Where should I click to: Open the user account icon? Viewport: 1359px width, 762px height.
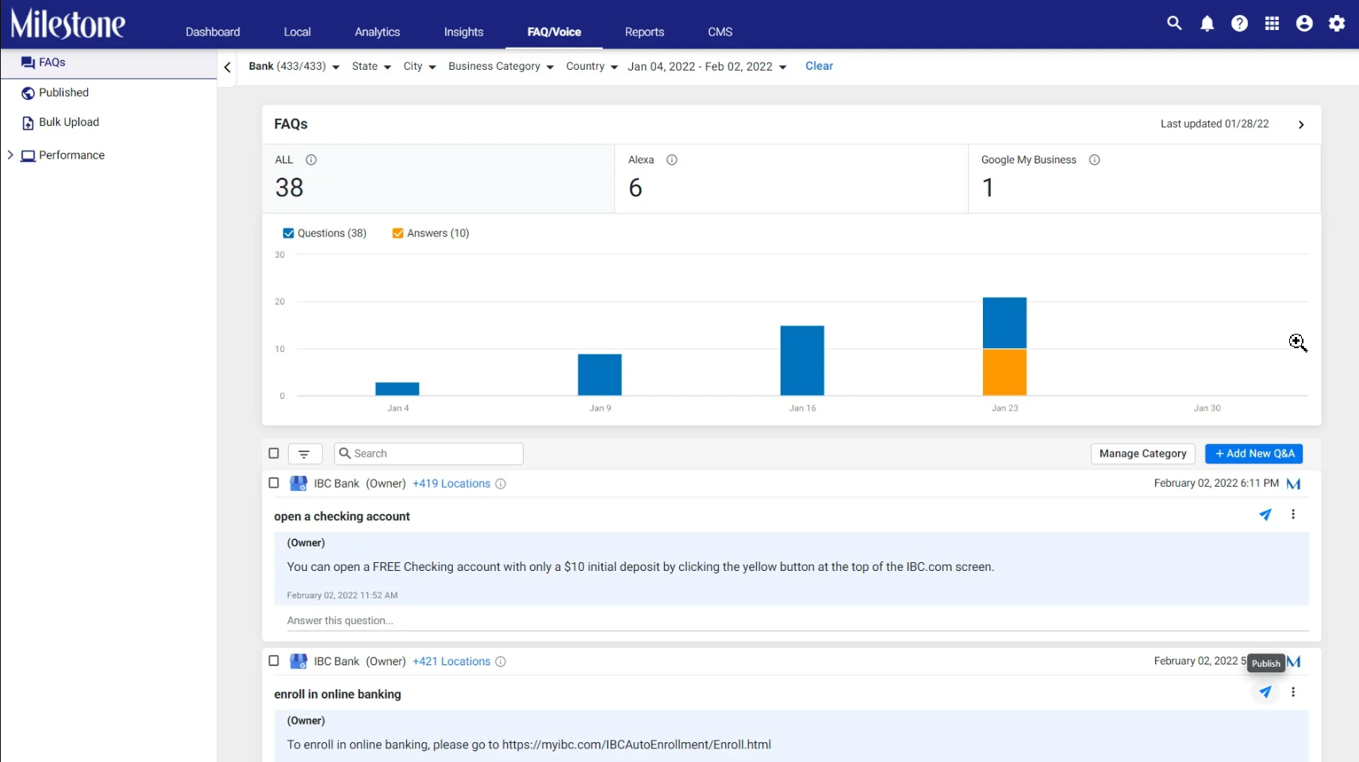[1304, 24]
